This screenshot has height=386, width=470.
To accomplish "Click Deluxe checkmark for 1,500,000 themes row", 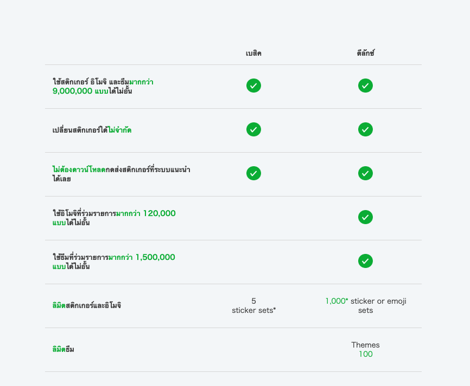I will point(365,261).
